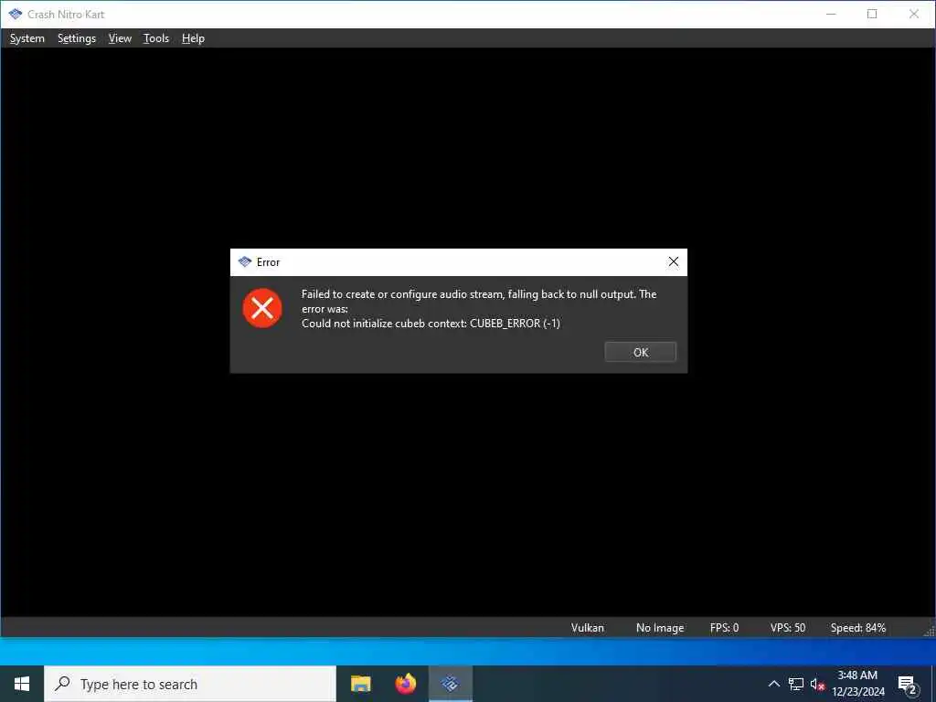Minimize the Crash Nitro Kart window

(830, 14)
